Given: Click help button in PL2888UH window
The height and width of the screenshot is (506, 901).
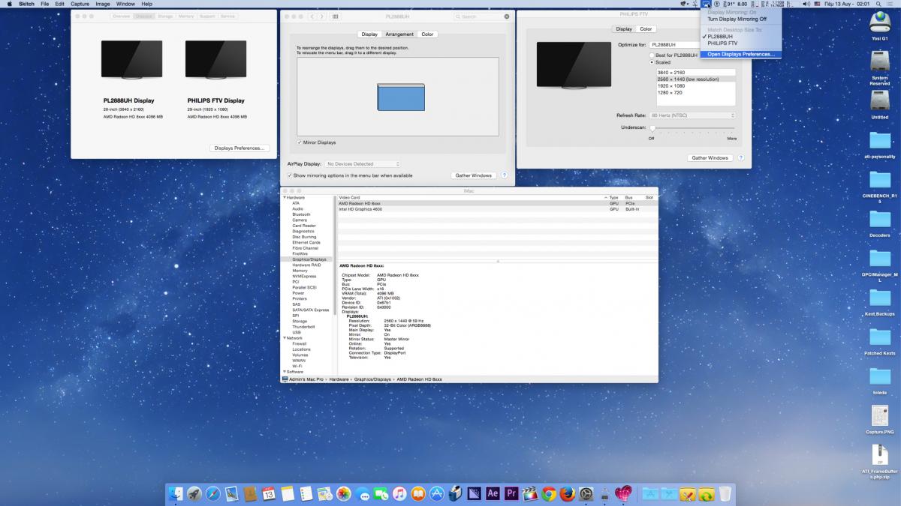Looking at the screenshot, I should pyautogui.click(x=505, y=175).
